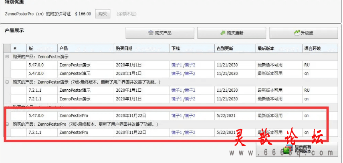
Task: Click 5/22/2021 in the ZennoPosterPro 5.47.0.0 row
Action: (x=226, y=116)
